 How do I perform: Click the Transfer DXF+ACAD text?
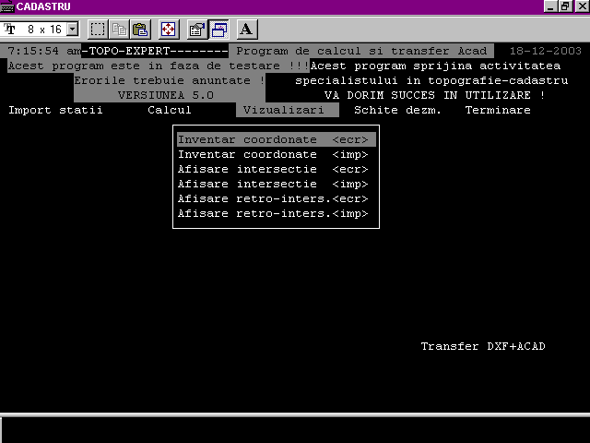tap(483, 347)
